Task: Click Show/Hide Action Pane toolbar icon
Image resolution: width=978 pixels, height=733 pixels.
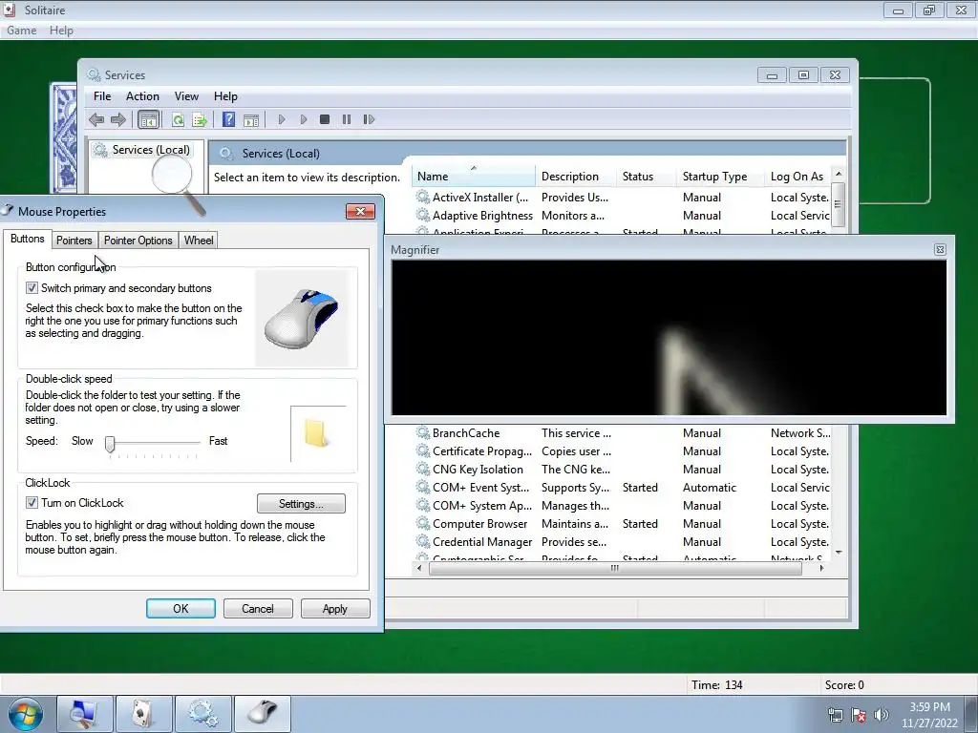Action: click(251, 119)
